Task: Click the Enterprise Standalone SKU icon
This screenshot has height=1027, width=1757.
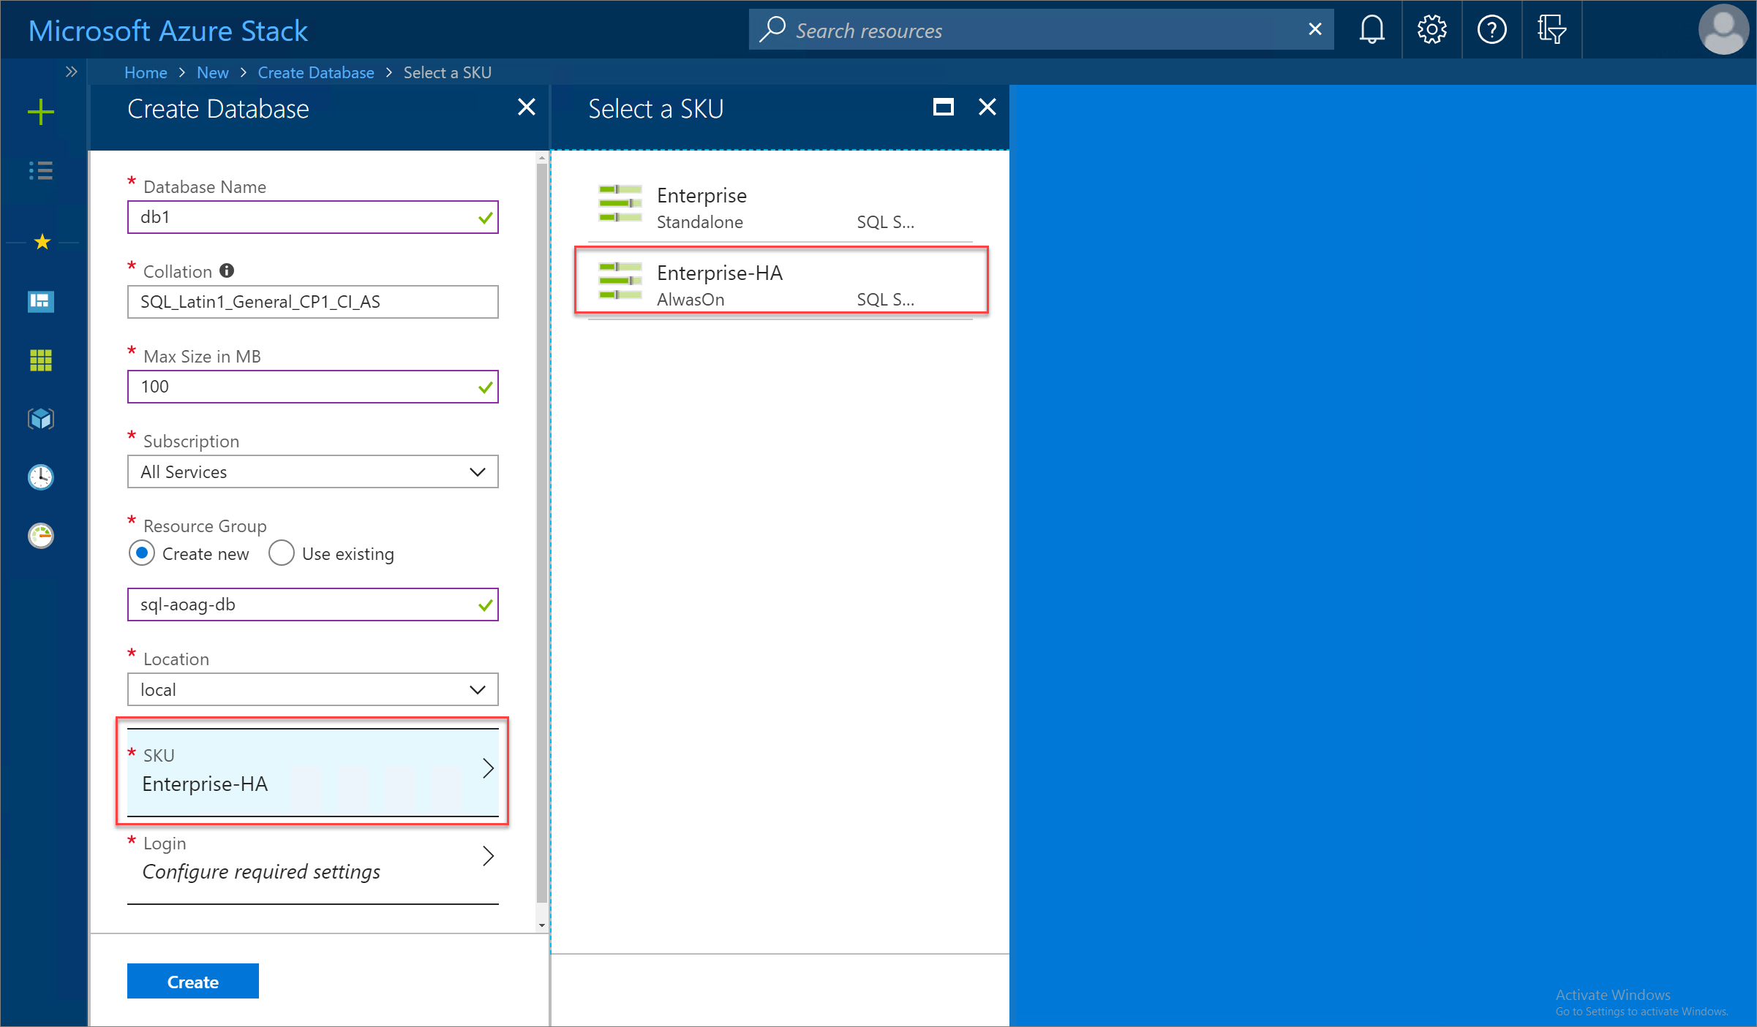Action: coord(618,205)
